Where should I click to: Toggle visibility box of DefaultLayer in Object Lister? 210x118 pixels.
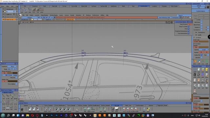(5, 9)
